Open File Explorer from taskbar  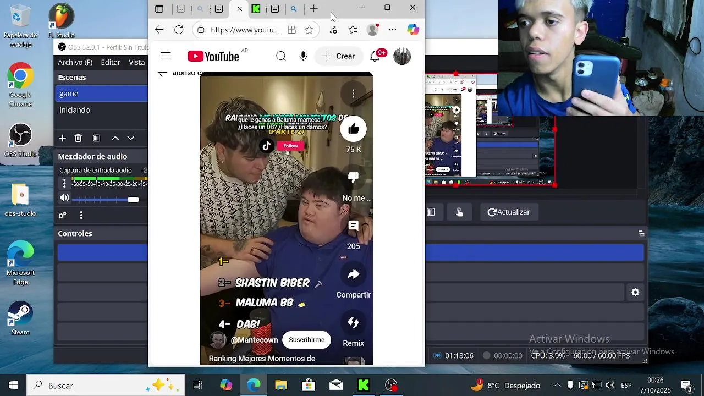[x=281, y=386]
